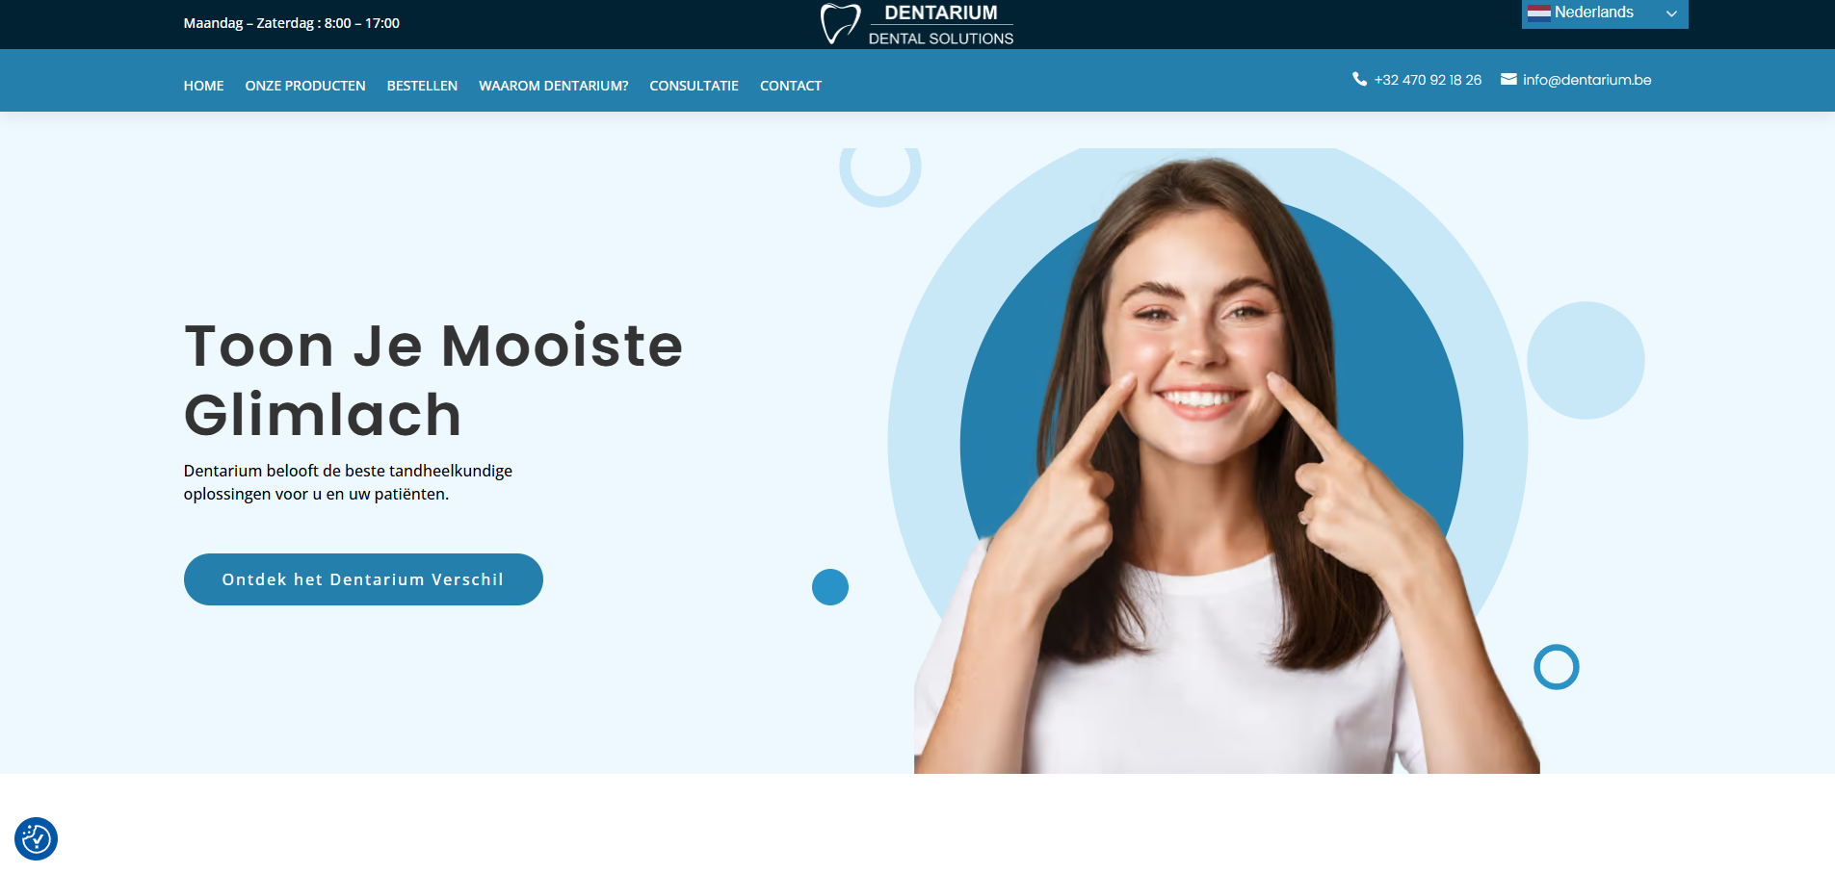
Task: Click the DENTARIUM DENTAL SOLUTIONS logo text
Action: click(941, 24)
